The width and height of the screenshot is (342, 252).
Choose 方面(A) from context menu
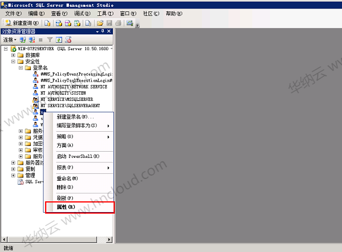tap(79, 145)
